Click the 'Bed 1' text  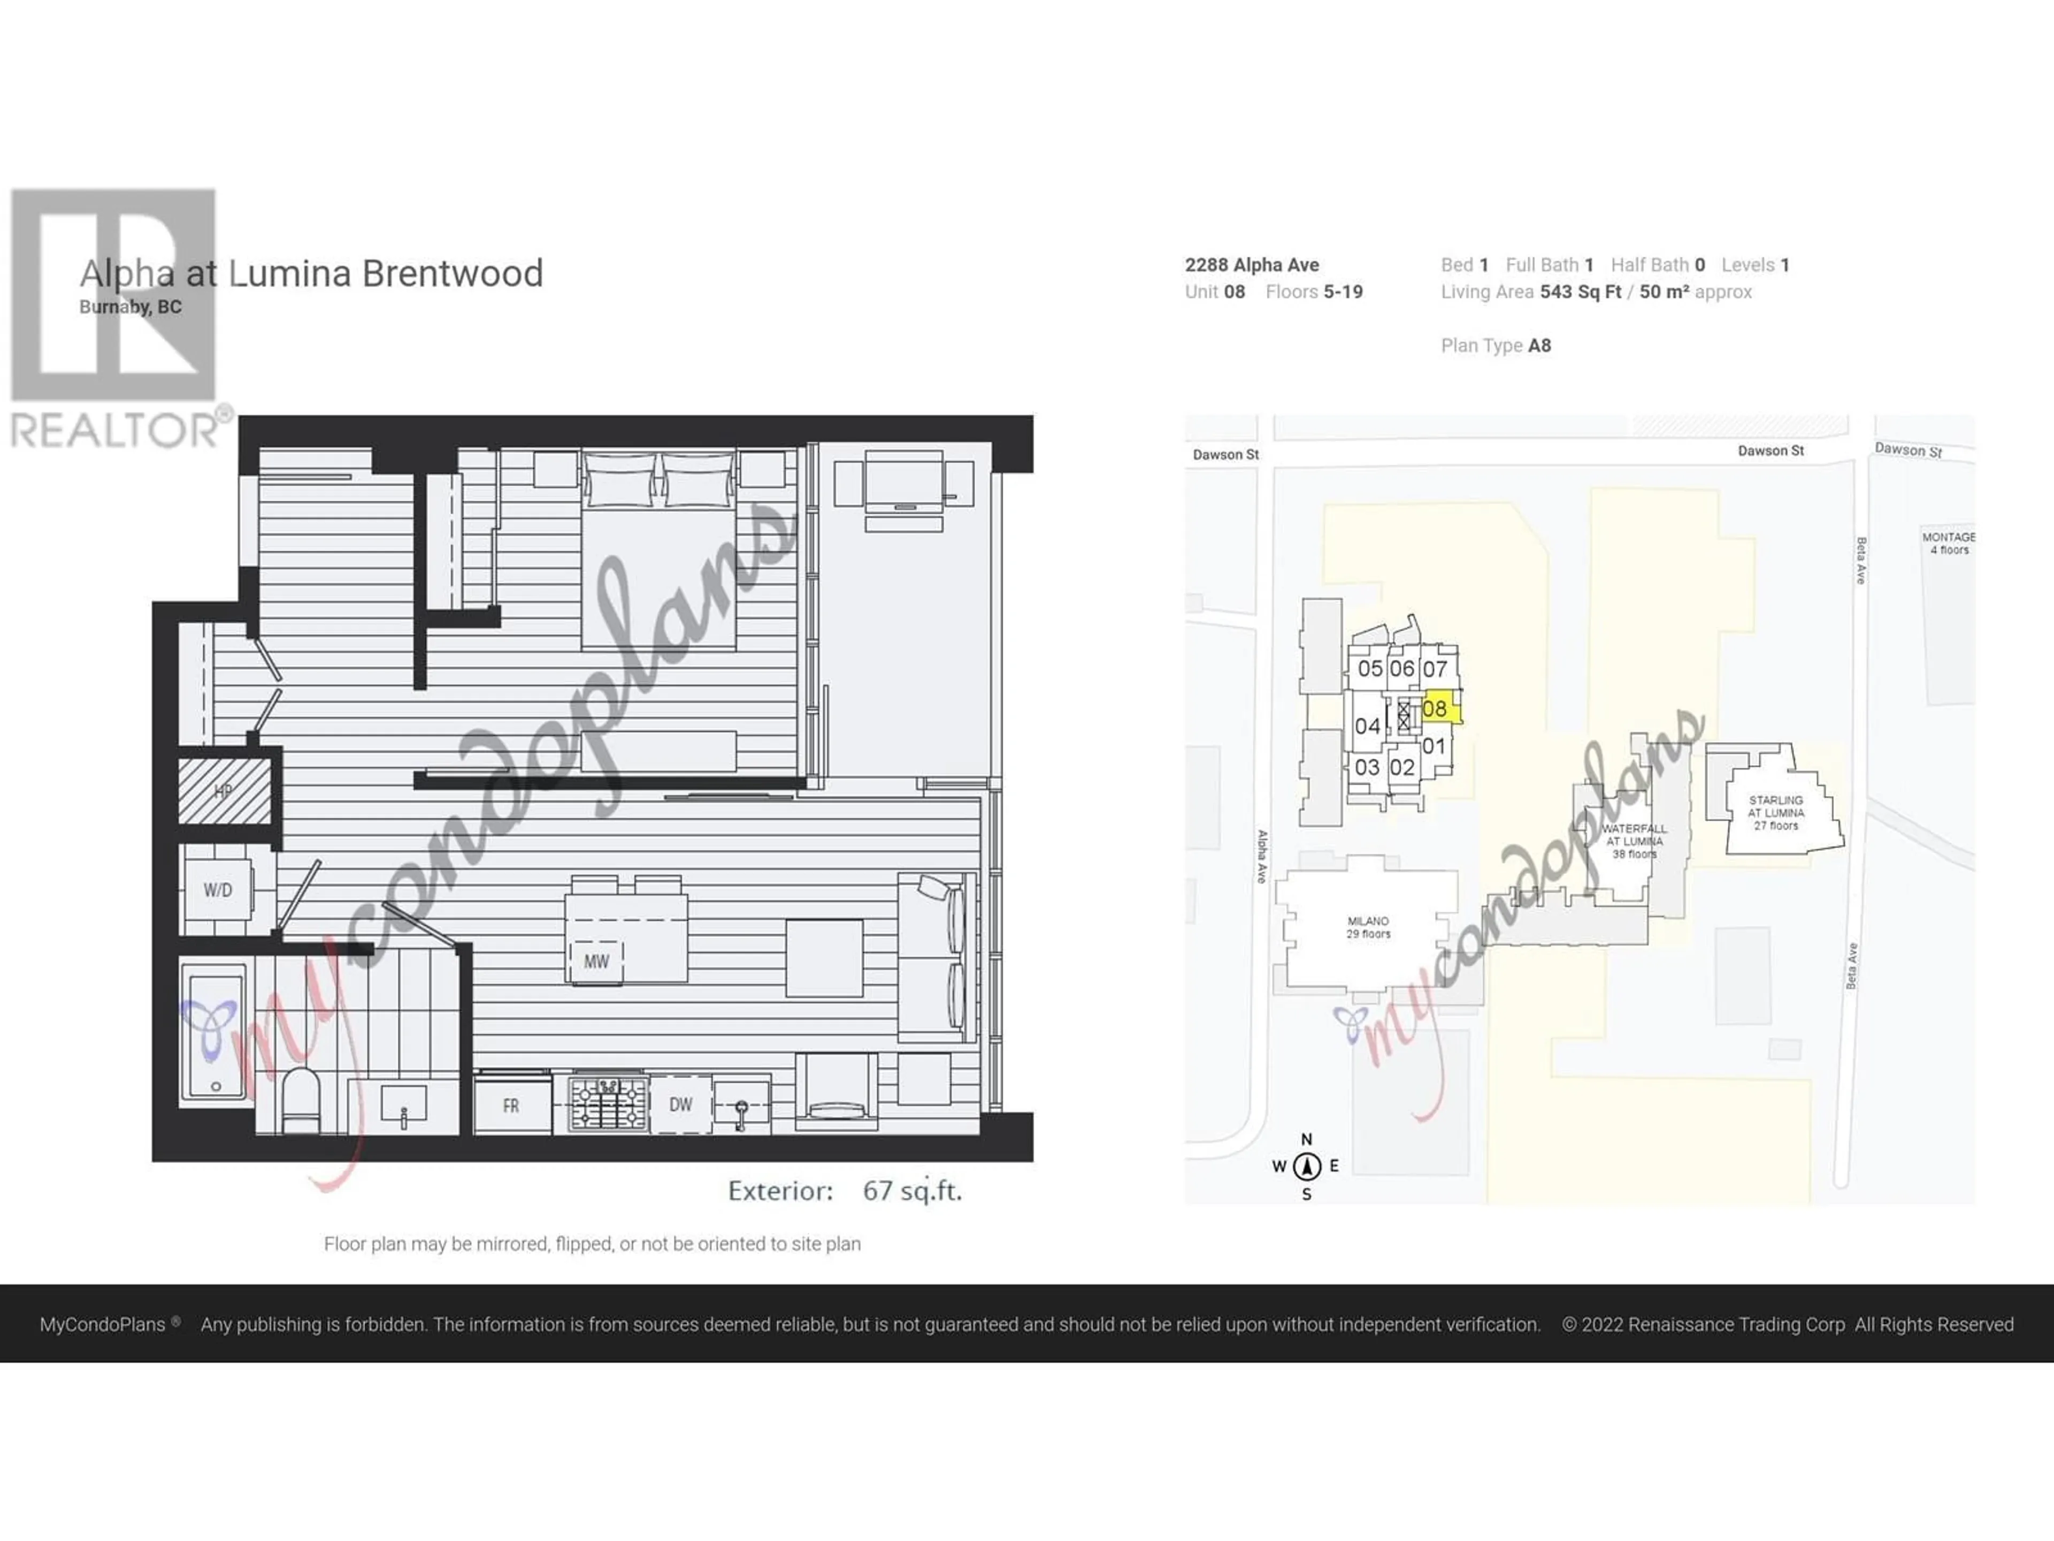(x=1465, y=265)
